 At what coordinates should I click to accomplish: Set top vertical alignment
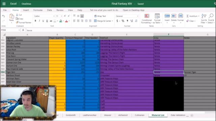coord(74,16)
